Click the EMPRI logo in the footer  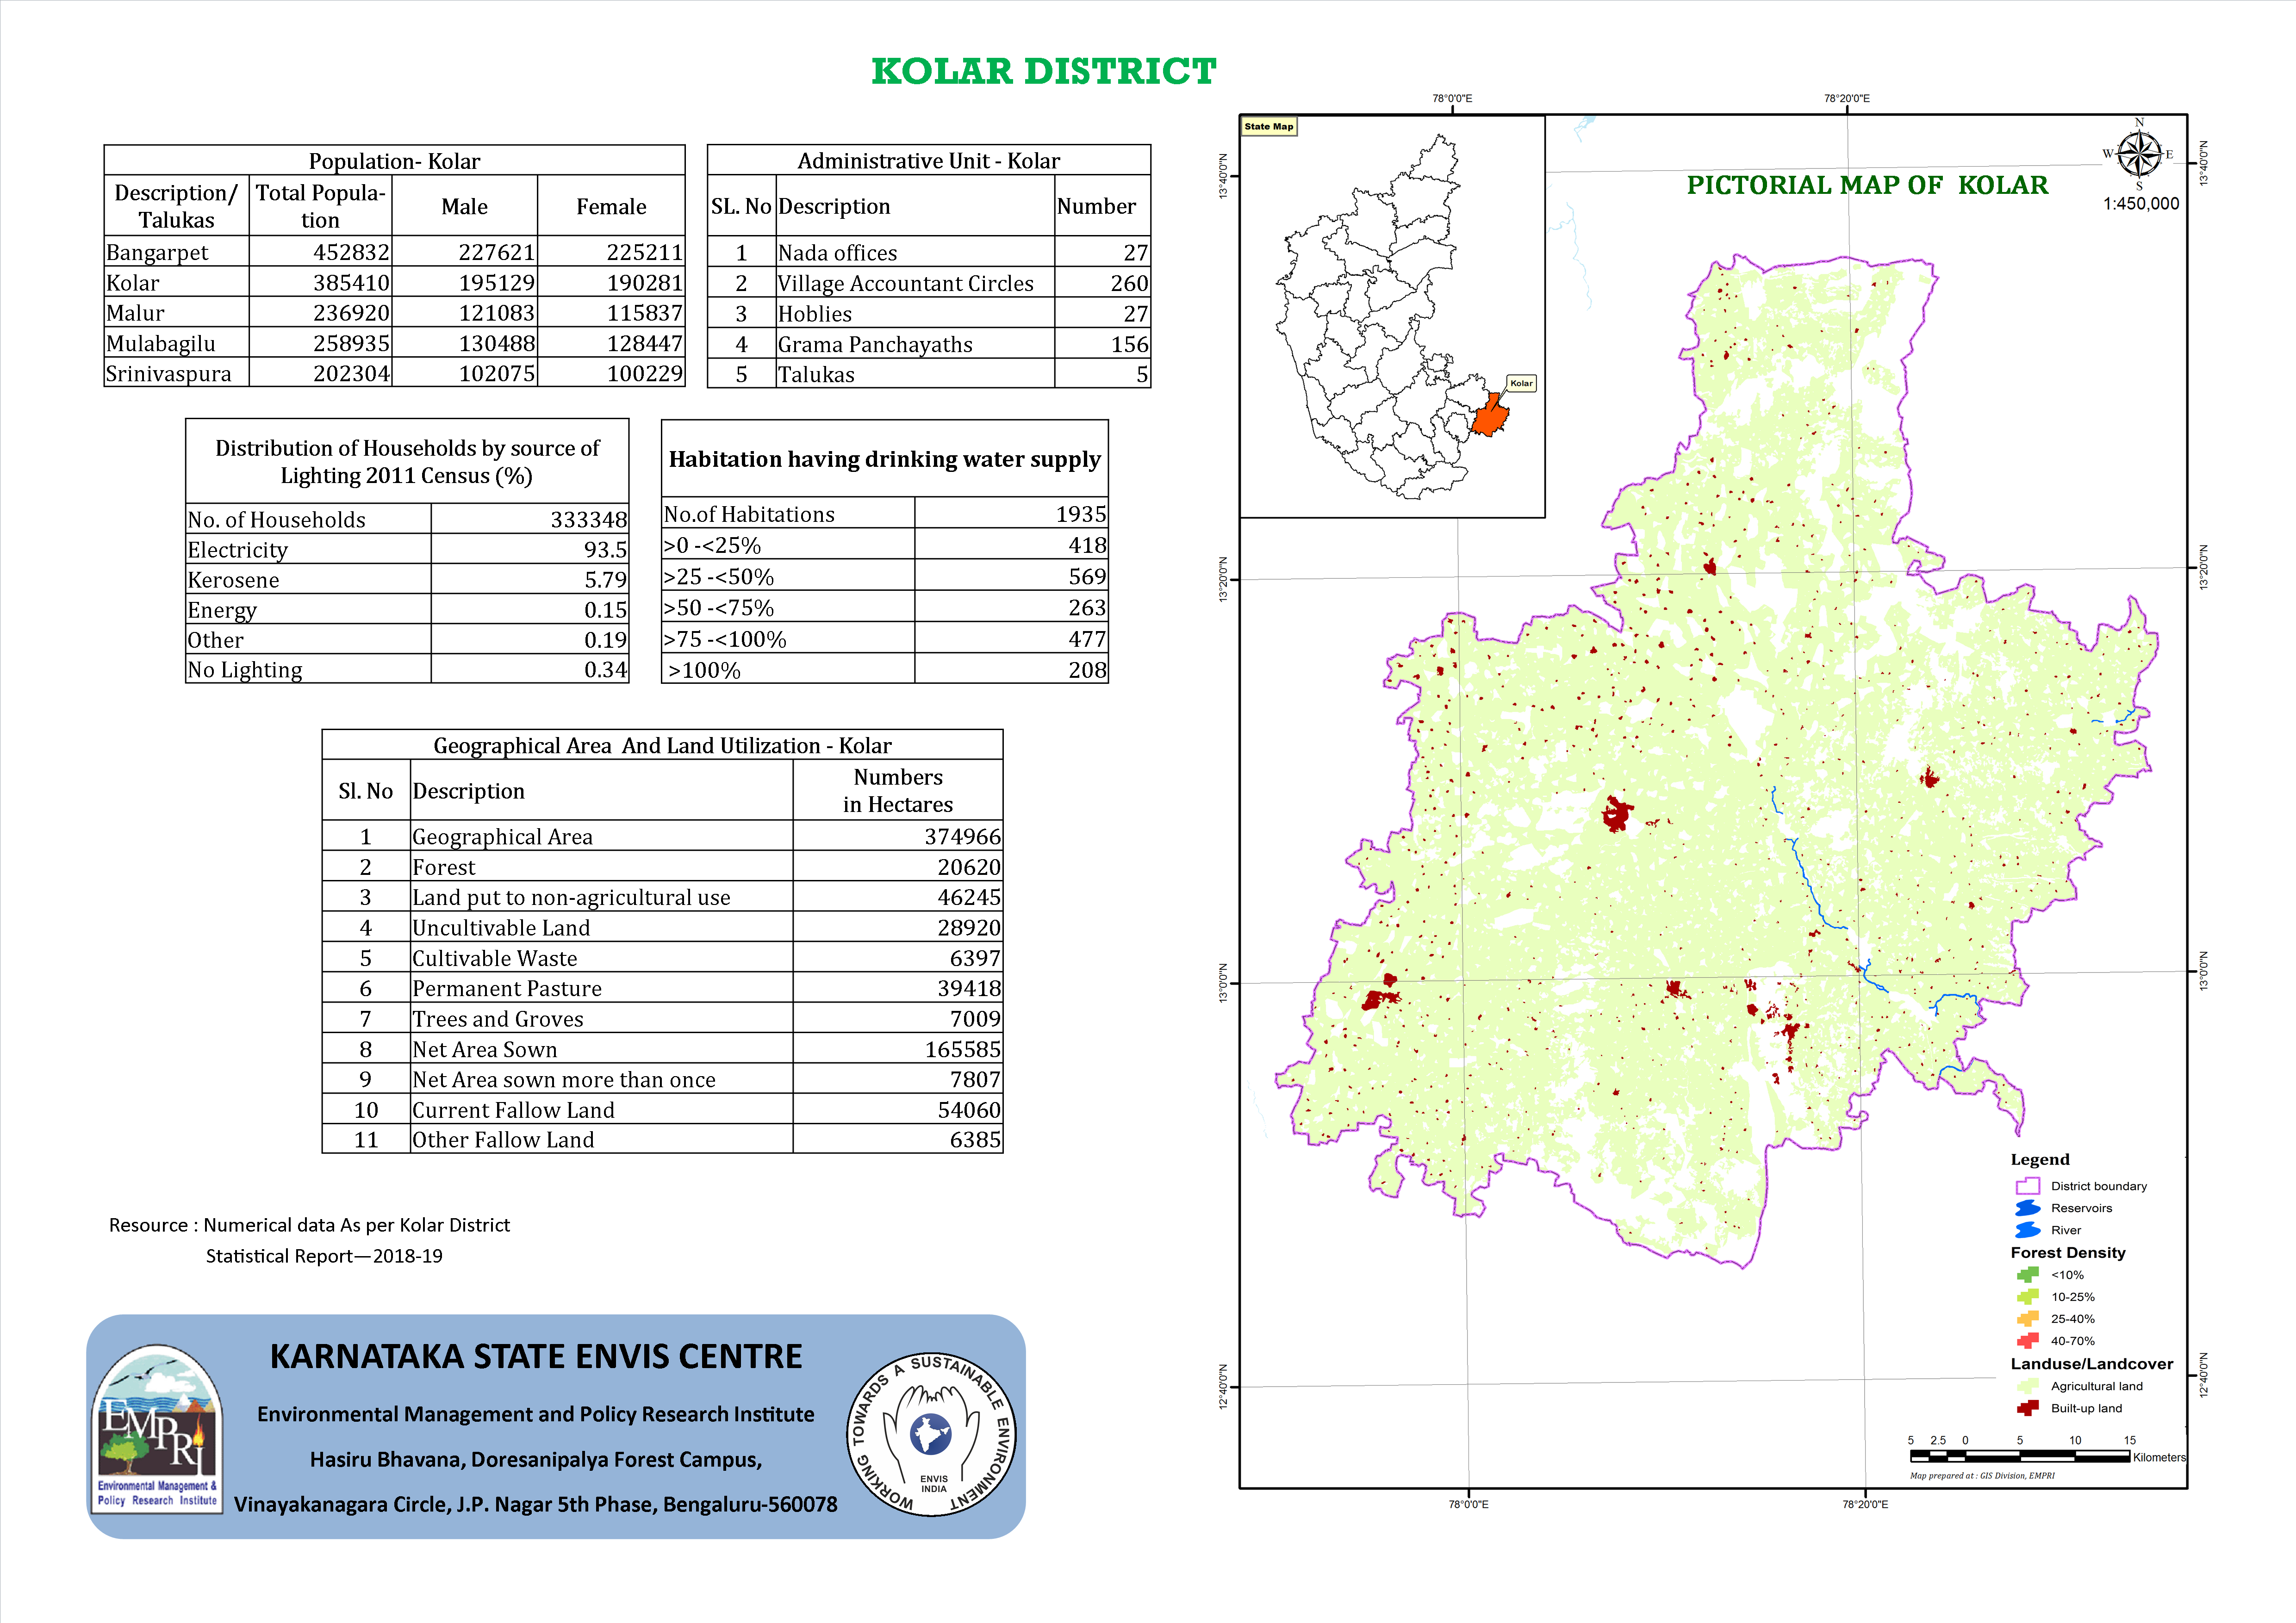[x=157, y=1428]
